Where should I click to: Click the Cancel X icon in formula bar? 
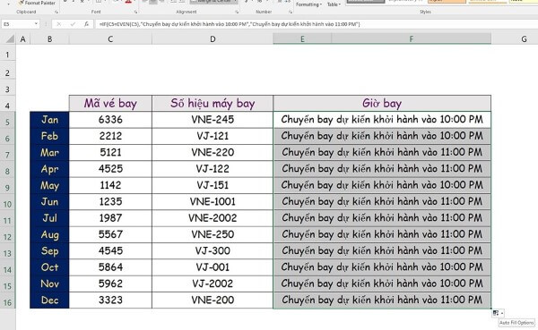tap(58, 24)
